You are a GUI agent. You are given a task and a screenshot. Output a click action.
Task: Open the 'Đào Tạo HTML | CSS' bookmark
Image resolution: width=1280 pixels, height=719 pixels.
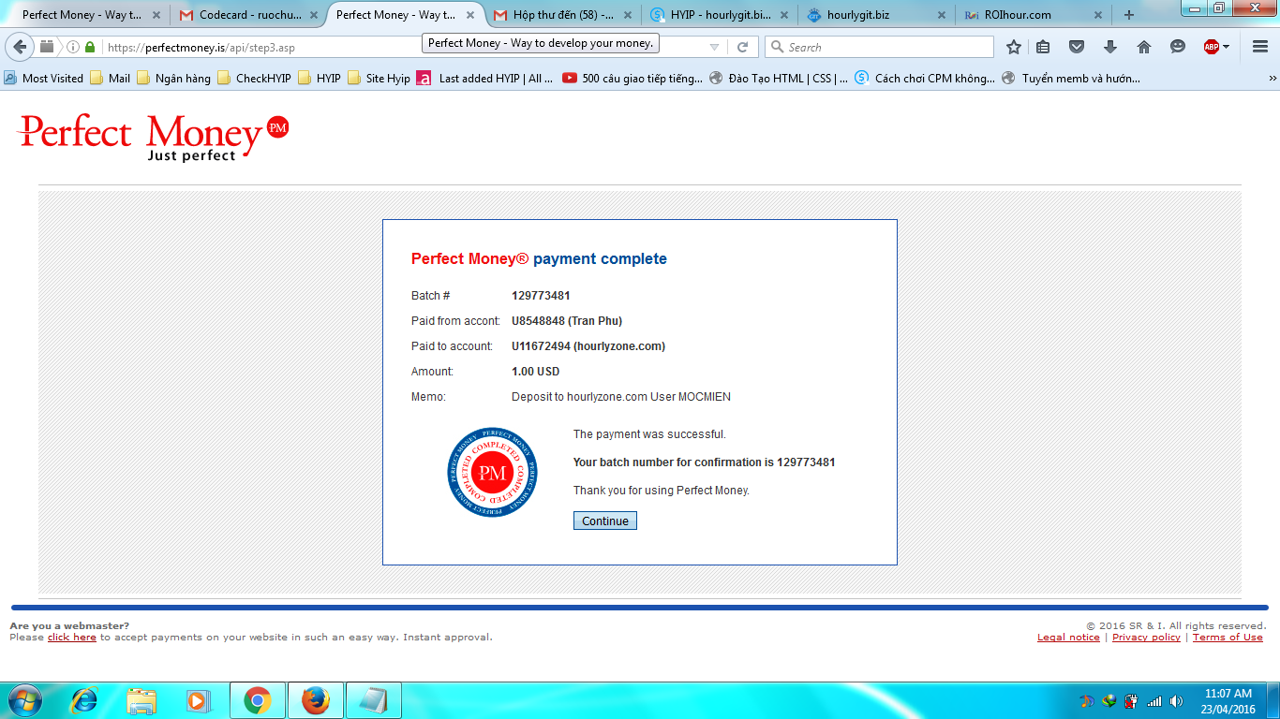[779, 79]
